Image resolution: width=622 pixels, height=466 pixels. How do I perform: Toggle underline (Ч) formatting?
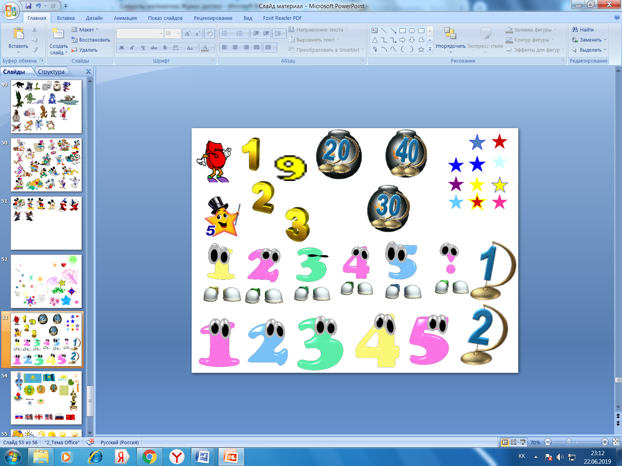(143, 48)
